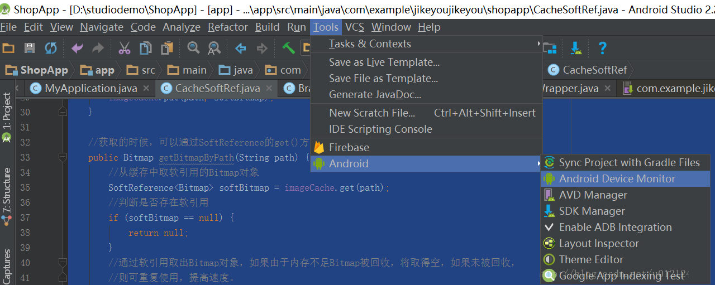715x285 pixels.
Task: Click the Save All toolbar icon
Action: point(30,49)
